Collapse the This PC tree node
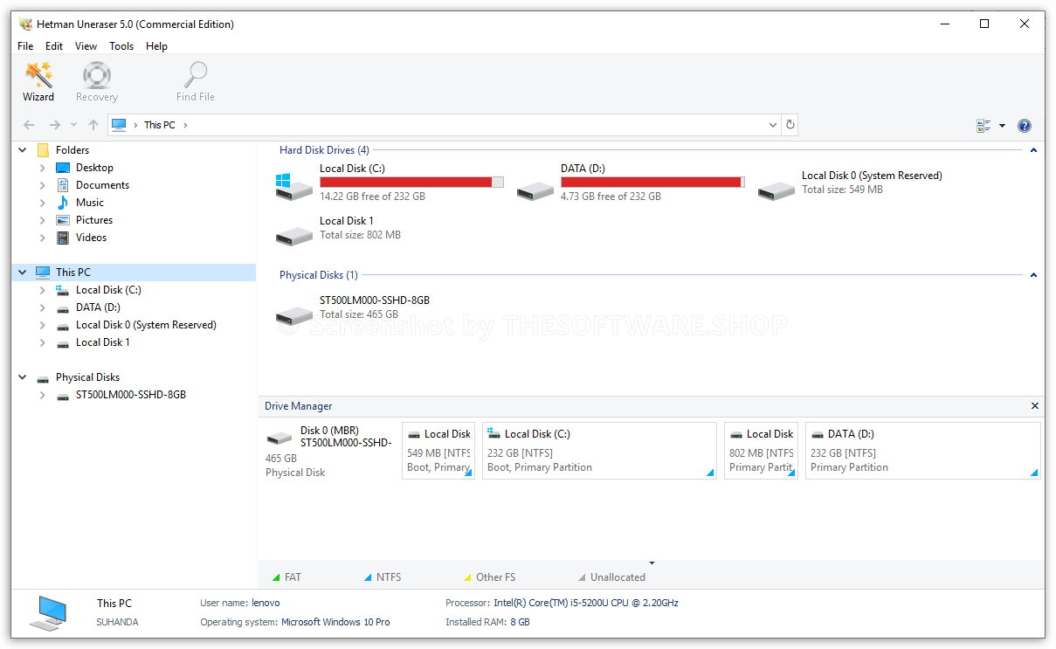Screen dimensions: 1056x649 pos(22,272)
